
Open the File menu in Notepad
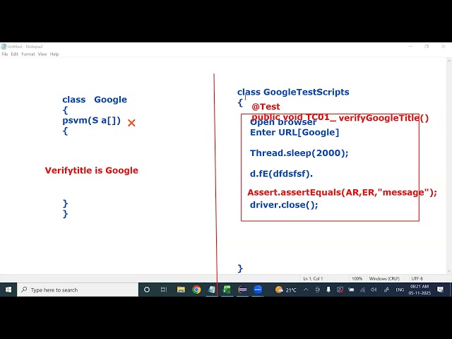point(5,54)
